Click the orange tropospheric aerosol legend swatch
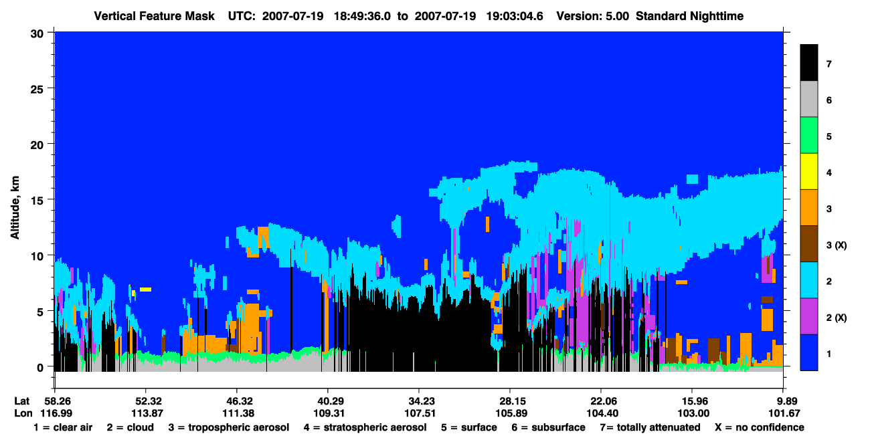This screenshot has height=446, width=870. tap(809, 208)
